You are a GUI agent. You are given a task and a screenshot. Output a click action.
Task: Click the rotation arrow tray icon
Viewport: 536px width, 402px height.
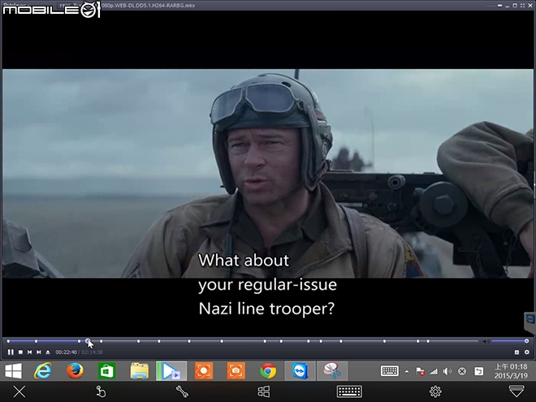point(479,371)
